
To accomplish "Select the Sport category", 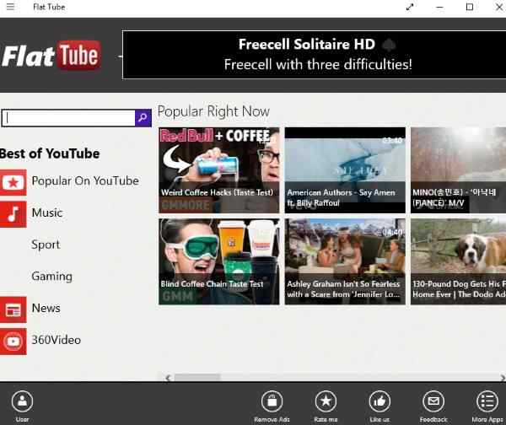I will pyautogui.click(x=46, y=245).
